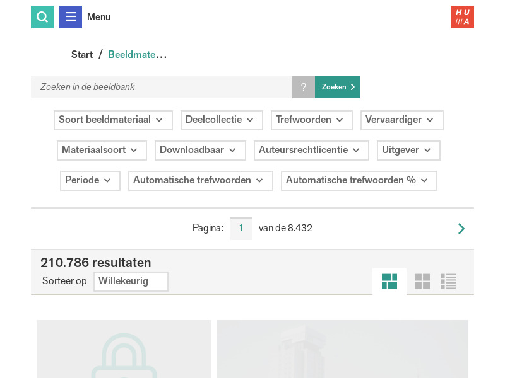Click the Menu label
Screen dimensions: 505x378
99,17
